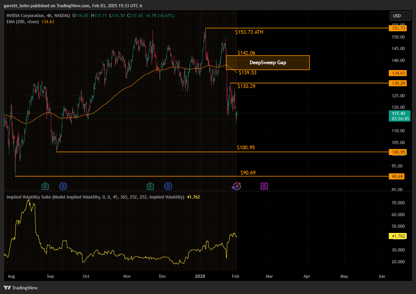The height and width of the screenshot is (294, 416).
Task: Click the dividend 'D' marker near mid-September
Action: pyautogui.click(x=63, y=186)
